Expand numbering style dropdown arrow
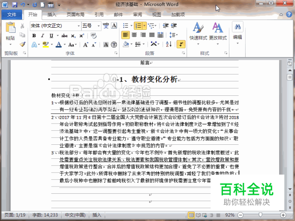 tap(144, 26)
